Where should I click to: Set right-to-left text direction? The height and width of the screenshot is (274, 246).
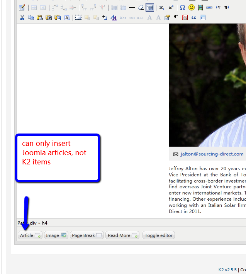click(x=227, y=7)
